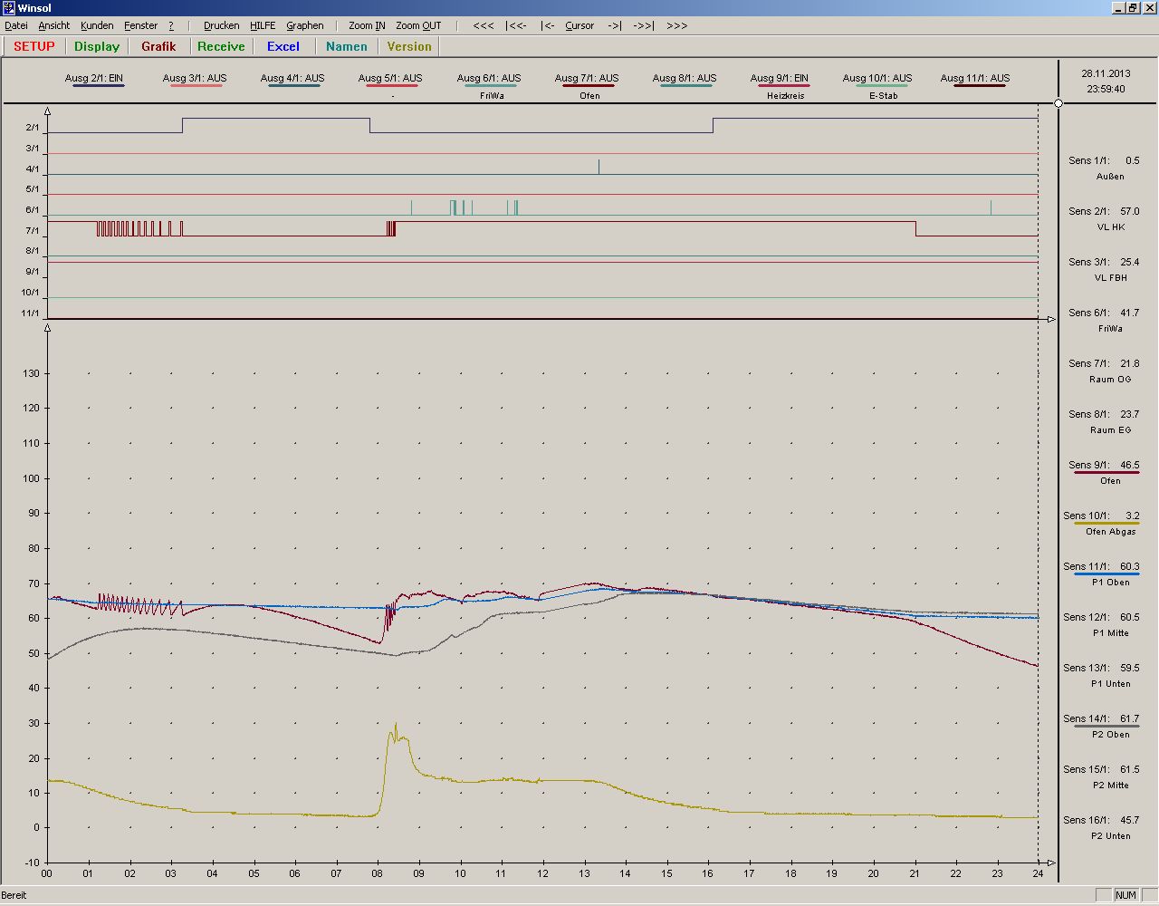Viewport: 1159px width, 906px height.
Task: Toggle the Sens 11/1 P1 Oben curve
Action: [1105, 567]
